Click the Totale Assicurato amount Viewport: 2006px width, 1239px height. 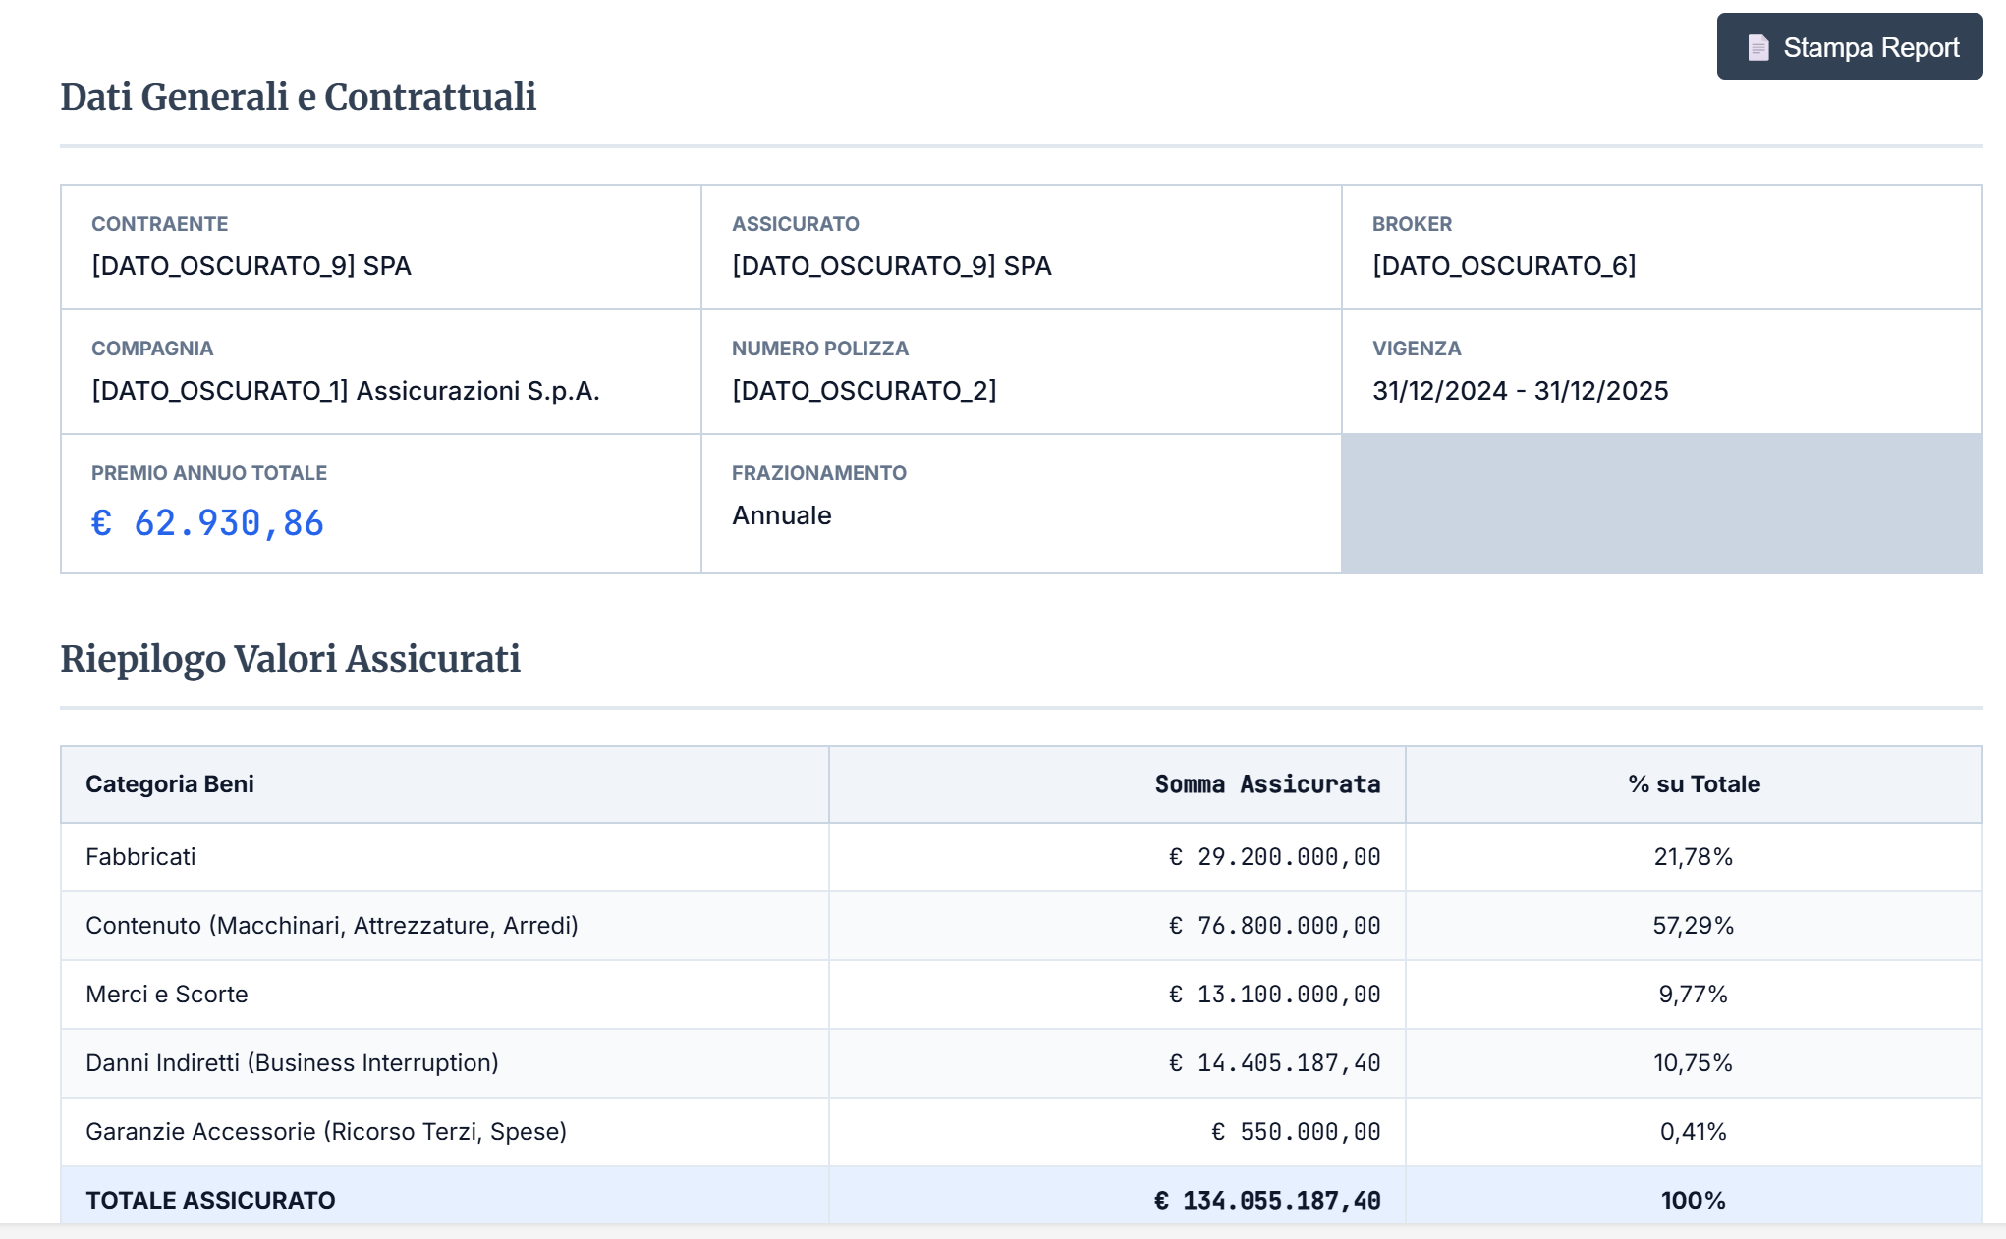coord(1266,1200)
